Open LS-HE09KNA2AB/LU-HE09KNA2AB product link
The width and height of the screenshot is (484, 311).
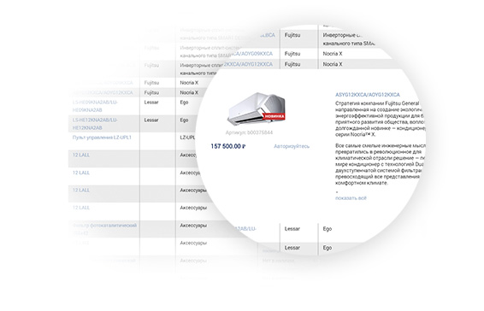(x=95, y=106)
